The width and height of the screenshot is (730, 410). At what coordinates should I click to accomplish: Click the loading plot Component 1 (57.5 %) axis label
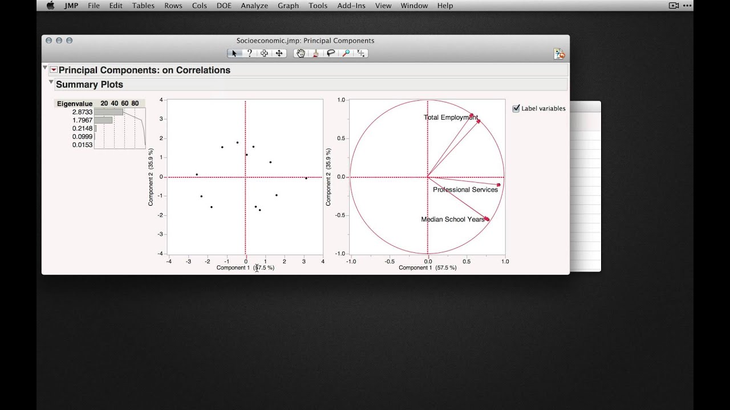pos(427,268)
